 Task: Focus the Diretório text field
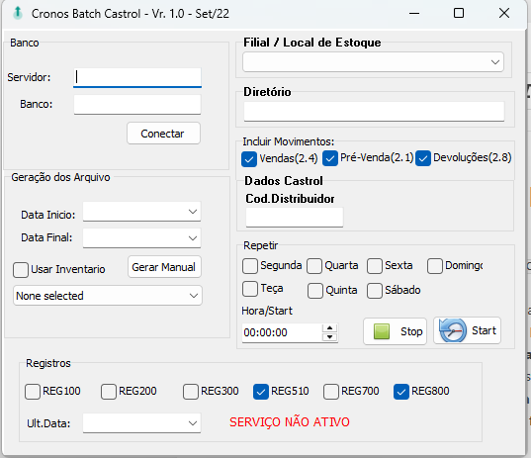coord(374,111)
